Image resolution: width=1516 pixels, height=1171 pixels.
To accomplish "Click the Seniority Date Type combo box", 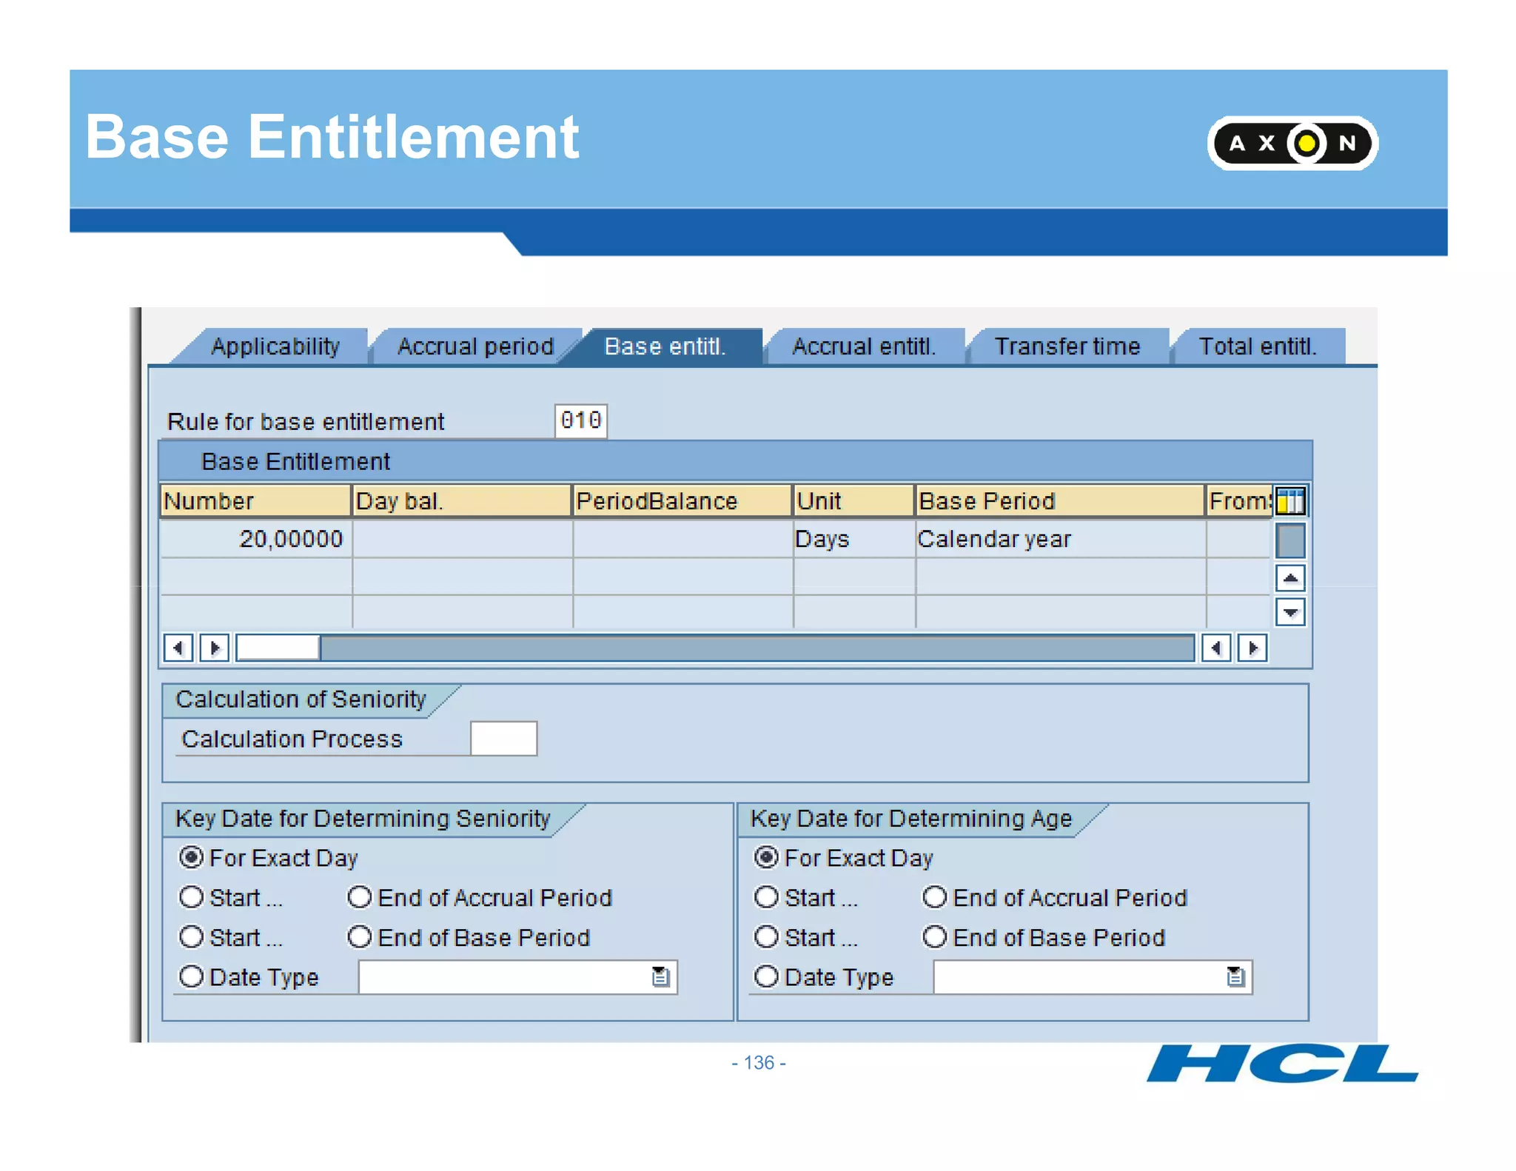I will (518, 977).
